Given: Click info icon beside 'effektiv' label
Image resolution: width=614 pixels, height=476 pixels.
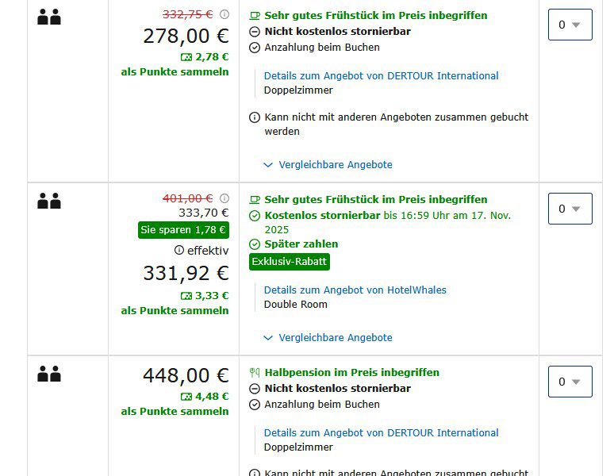Looking at the screenshot, I should point(179,250).
